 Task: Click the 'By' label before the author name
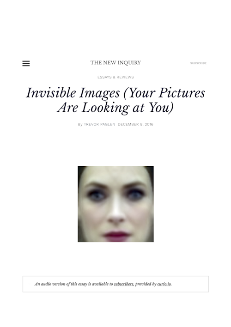click(80, 125)
